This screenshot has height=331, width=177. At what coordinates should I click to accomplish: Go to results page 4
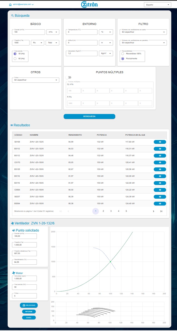[x=119, y=211]
